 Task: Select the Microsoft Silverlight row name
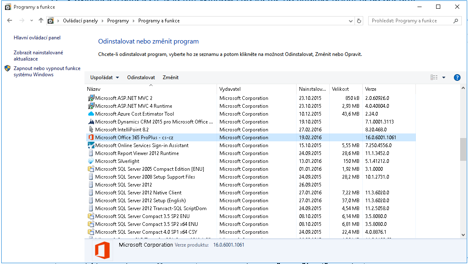tap(117, 161)
